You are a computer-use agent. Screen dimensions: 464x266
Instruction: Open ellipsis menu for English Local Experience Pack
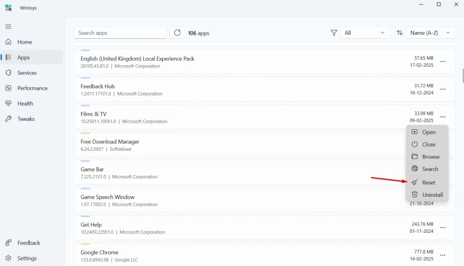click(x=443, y=61)
